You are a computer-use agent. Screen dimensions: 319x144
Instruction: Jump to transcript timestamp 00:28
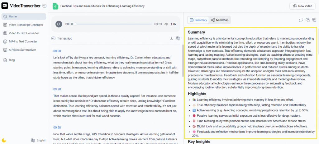pos(57,89)
